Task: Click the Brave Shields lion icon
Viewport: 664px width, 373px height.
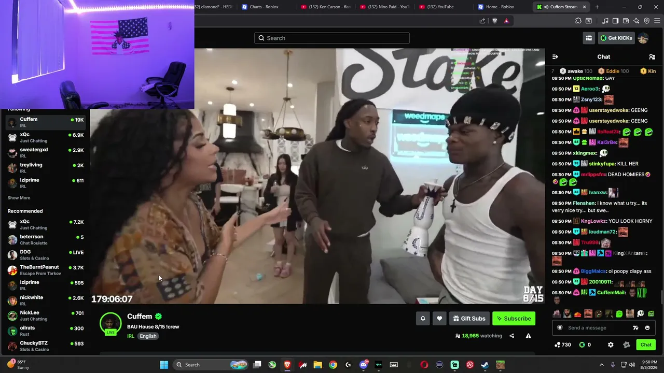Action: click(x=494, y=21)
